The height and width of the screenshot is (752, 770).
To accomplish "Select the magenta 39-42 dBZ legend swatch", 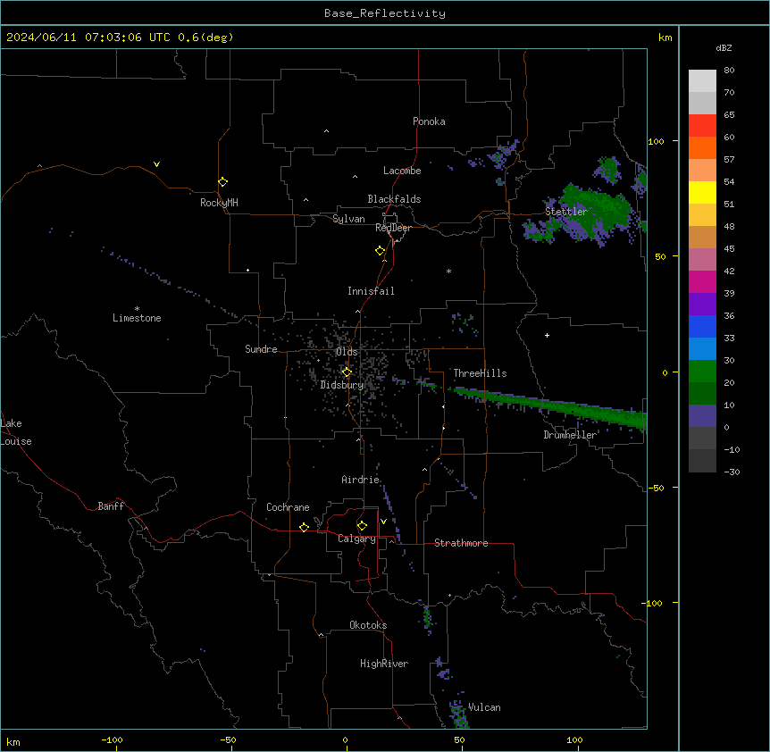I will 702,281.
